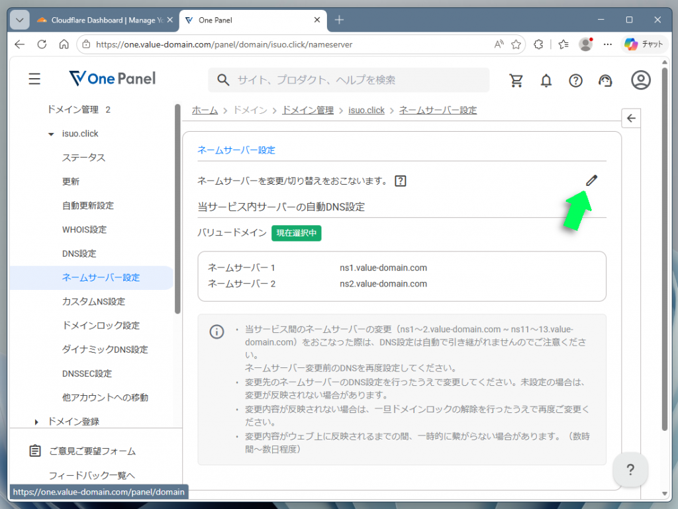Select the One Panel tab
The width and height of the screenshot is (678, 509).
253,21
